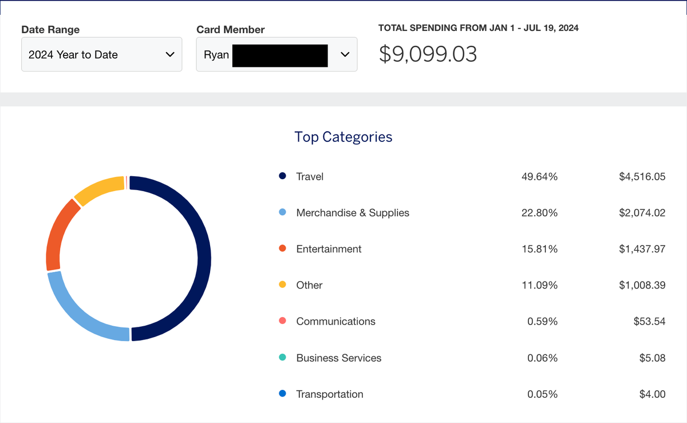Image resolution: width=687 pixels, height=423 pixels.
Task: Click the TOTAL SPENDING header text
Action: pyautogui.click(x=478, y=27)
